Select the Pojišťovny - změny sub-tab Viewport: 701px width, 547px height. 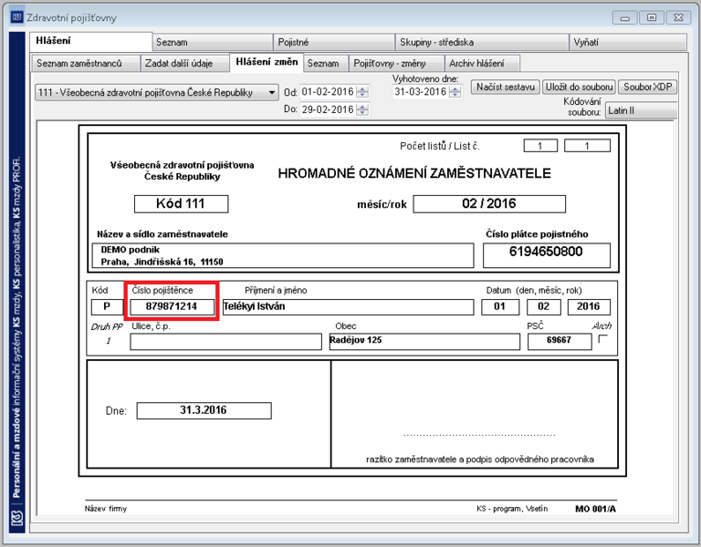click(396, 64)
